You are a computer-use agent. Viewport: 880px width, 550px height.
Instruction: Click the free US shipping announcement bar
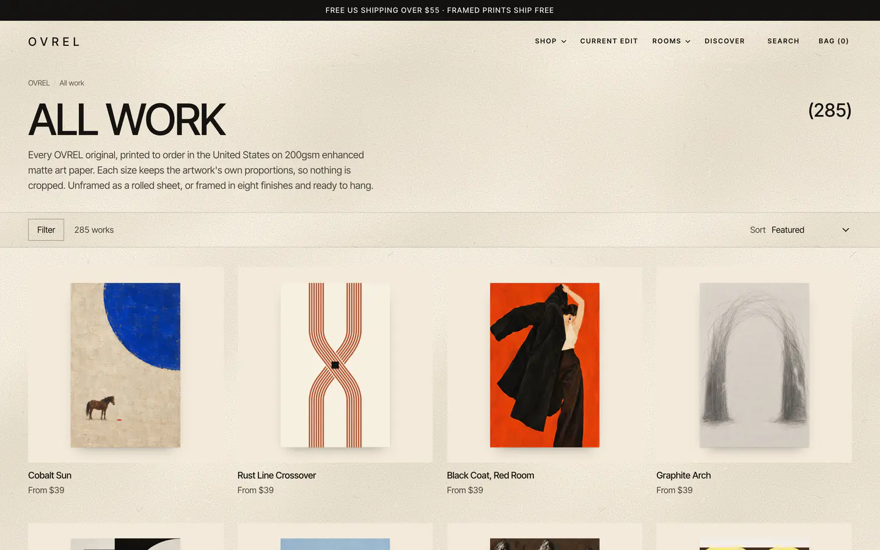[x=440, y=10]
